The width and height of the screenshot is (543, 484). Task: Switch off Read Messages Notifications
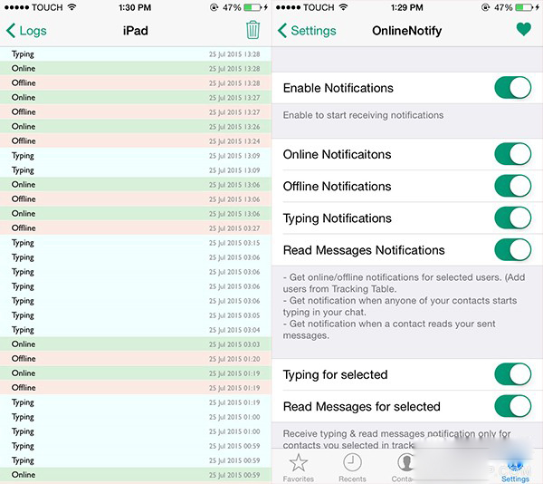pyautogui.click(x=512, y=249)
